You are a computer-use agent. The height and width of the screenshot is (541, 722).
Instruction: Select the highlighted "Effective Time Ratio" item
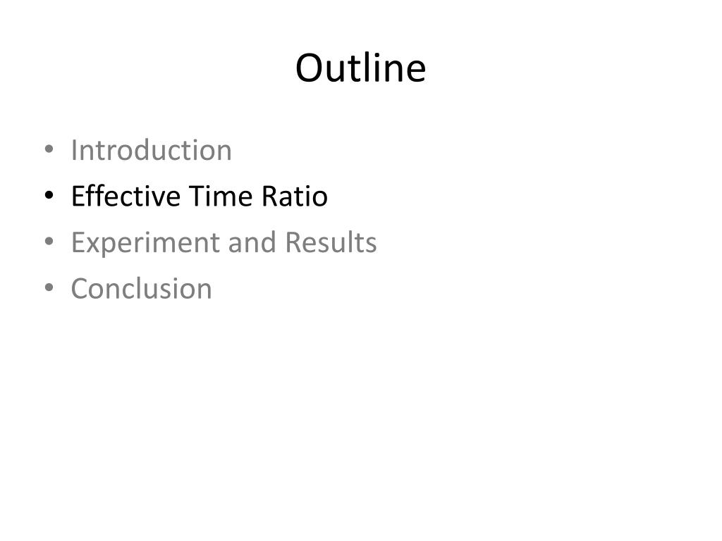(200, 196)
